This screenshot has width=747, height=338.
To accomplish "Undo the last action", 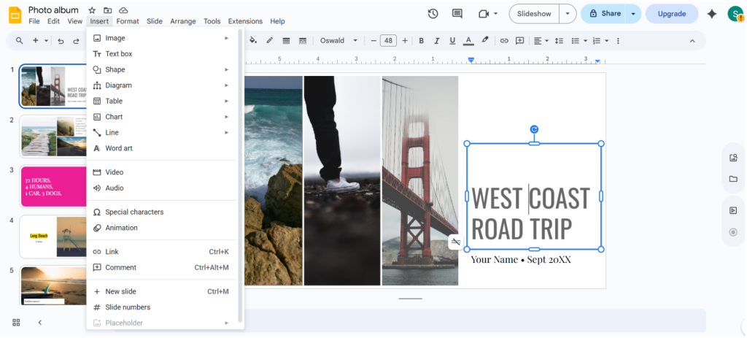I will 61,41.
